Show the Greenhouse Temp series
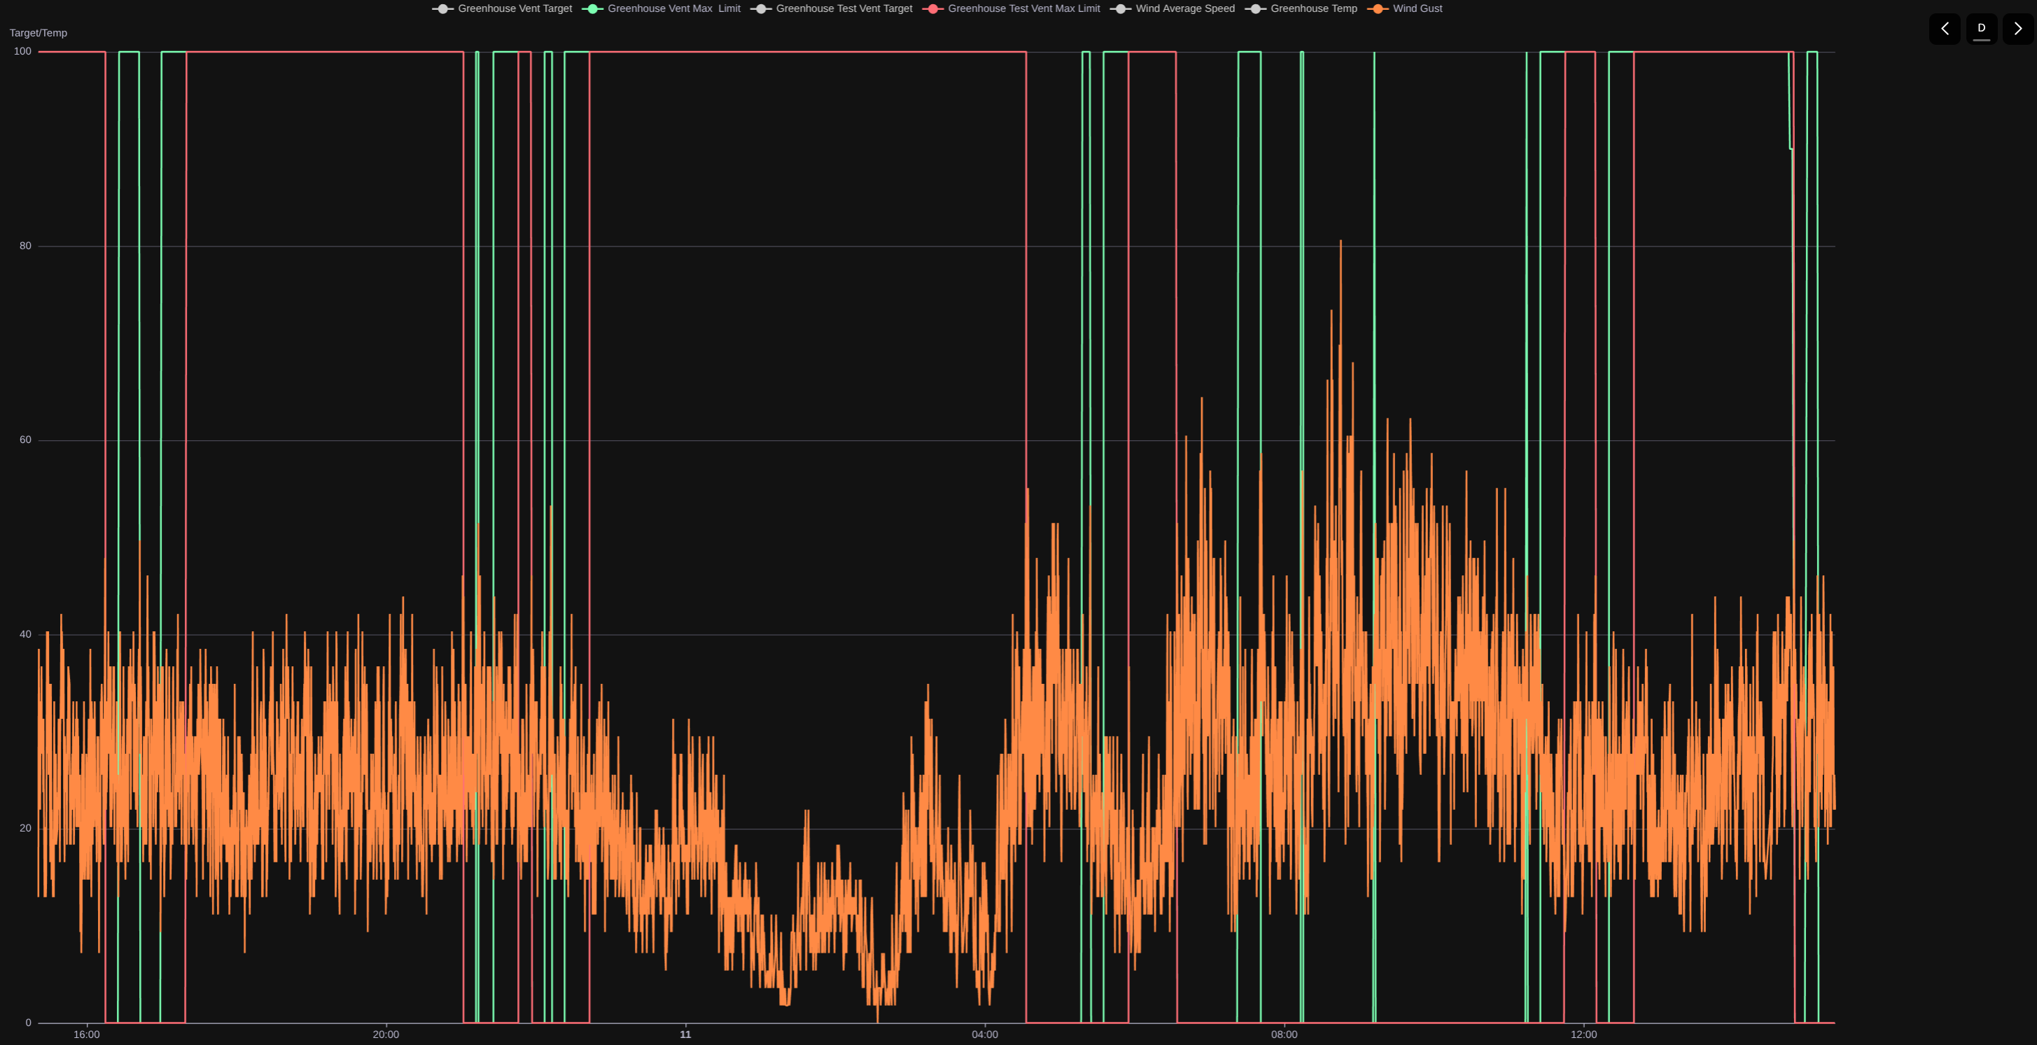Image resolution: width=2037 pixels, height=1045 pixels. click(x=1312, y=8)
